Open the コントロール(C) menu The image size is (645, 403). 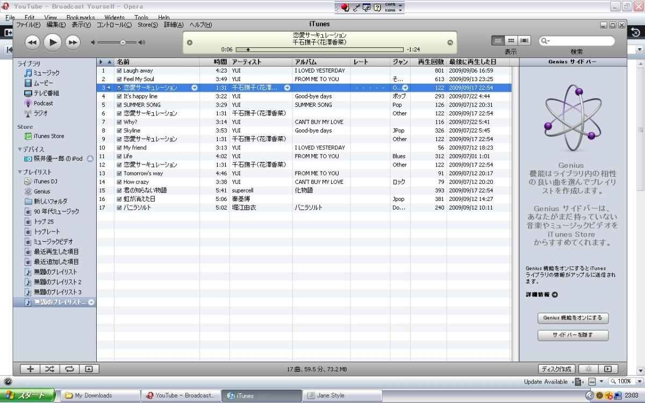coord(114,25)
